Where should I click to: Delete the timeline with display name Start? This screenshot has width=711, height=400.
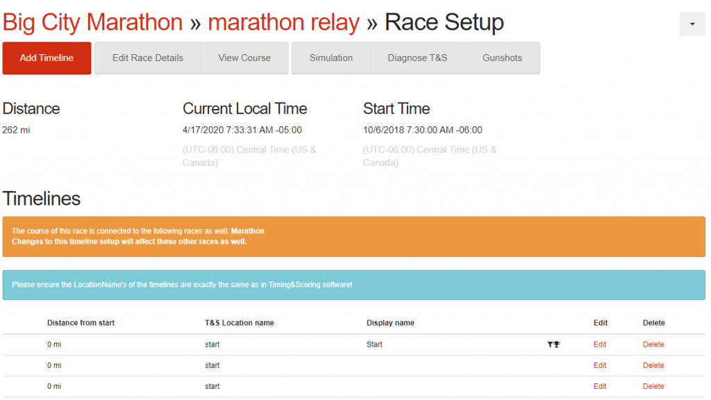(x=653, y=344)
